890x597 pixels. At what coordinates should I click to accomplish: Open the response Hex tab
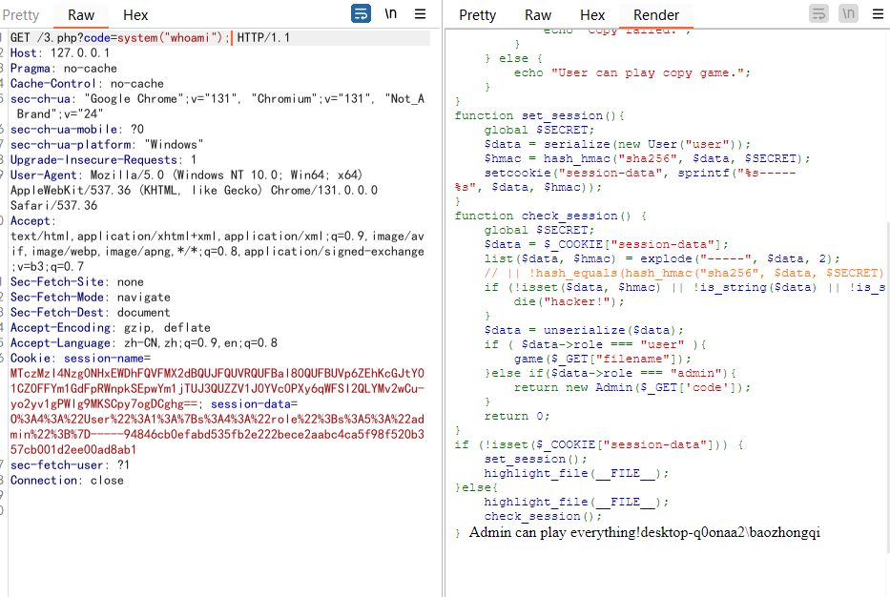[592, 14]
